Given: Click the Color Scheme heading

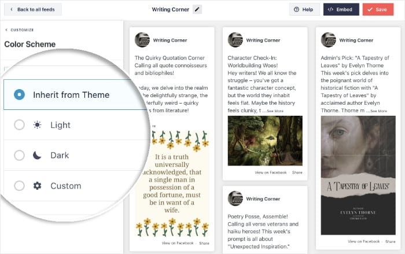Looking at the screenshot, I should click(x=30, y=44).
